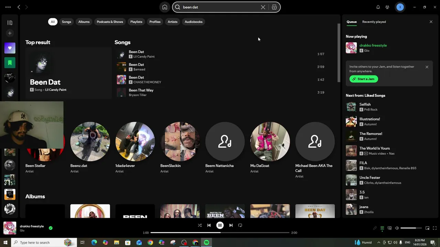Viewport: 440px width, 247px height.
Task: Open the miniplayer icon
Action: (x=428, y=228)
